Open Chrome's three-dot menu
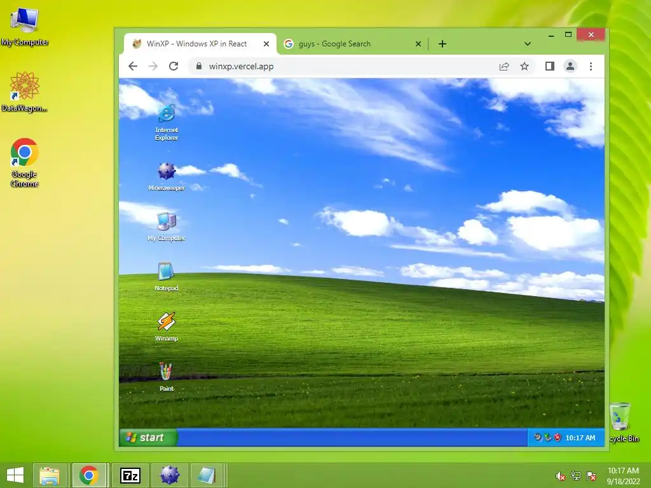Viewport: 651px width, 488px height. point(591,66)
